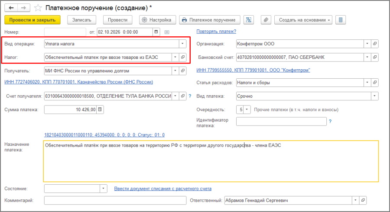Click the Записать button
Screen dimensions: 390x212
click(81, 20)
